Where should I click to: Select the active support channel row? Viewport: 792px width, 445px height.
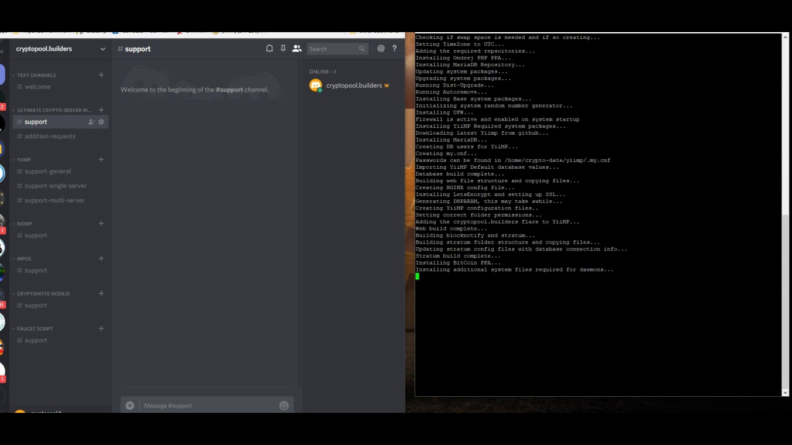pyautogui.click(x=61, y=122)
